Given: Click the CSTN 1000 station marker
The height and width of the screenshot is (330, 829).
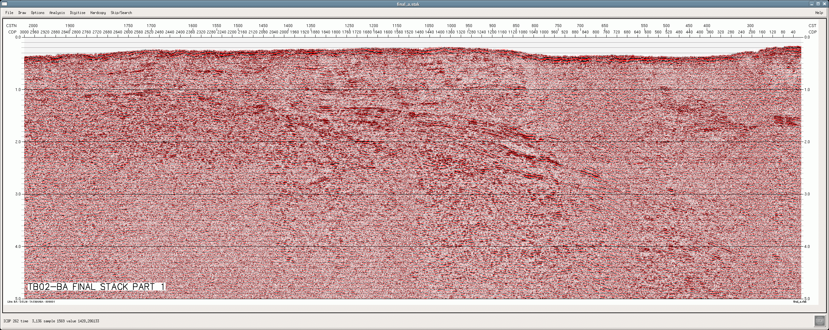Looking at the screenshot, I should [451, 26].
